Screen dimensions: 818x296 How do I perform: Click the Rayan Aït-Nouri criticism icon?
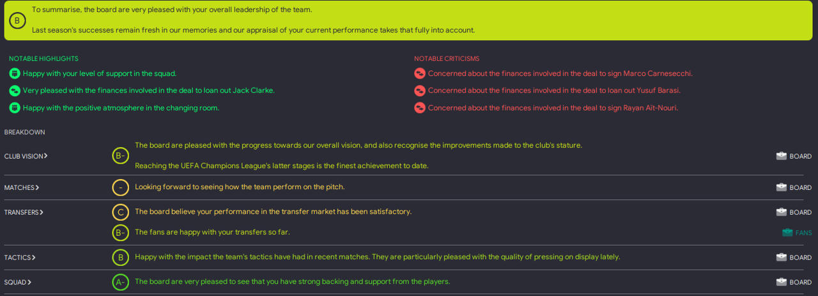click(420, 108)
